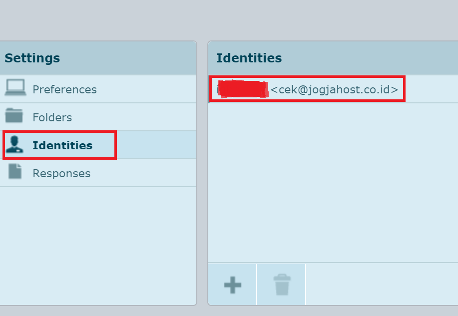Delete the identity using the trash icon
Screen dimensions: 458x316
click(x=282, y=285)
